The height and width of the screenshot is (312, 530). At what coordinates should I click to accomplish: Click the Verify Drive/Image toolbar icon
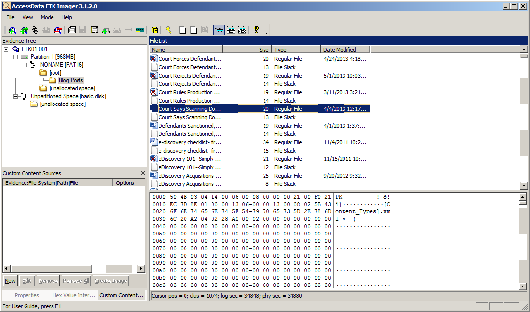(128, 30)
